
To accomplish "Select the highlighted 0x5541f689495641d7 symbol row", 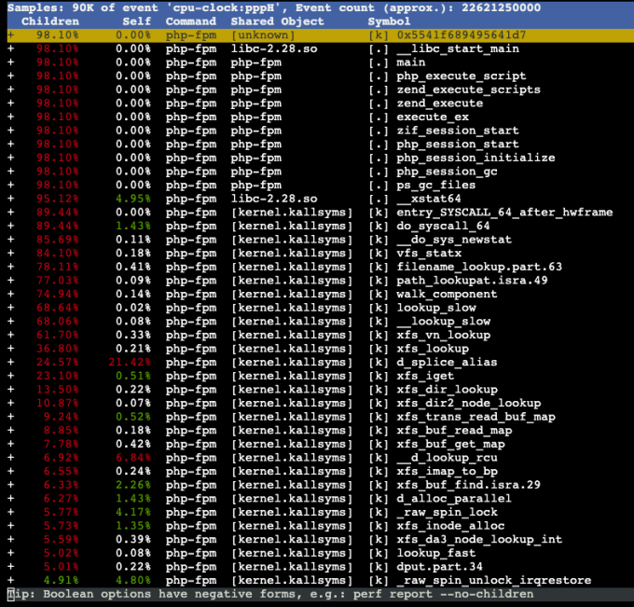I will point(320,35).
